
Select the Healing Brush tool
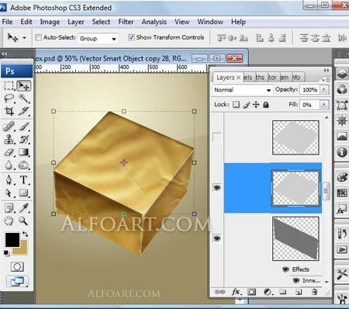click(9, 127)
